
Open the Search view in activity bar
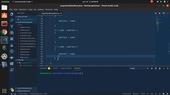pyautogui.click(x=12, y=20)
